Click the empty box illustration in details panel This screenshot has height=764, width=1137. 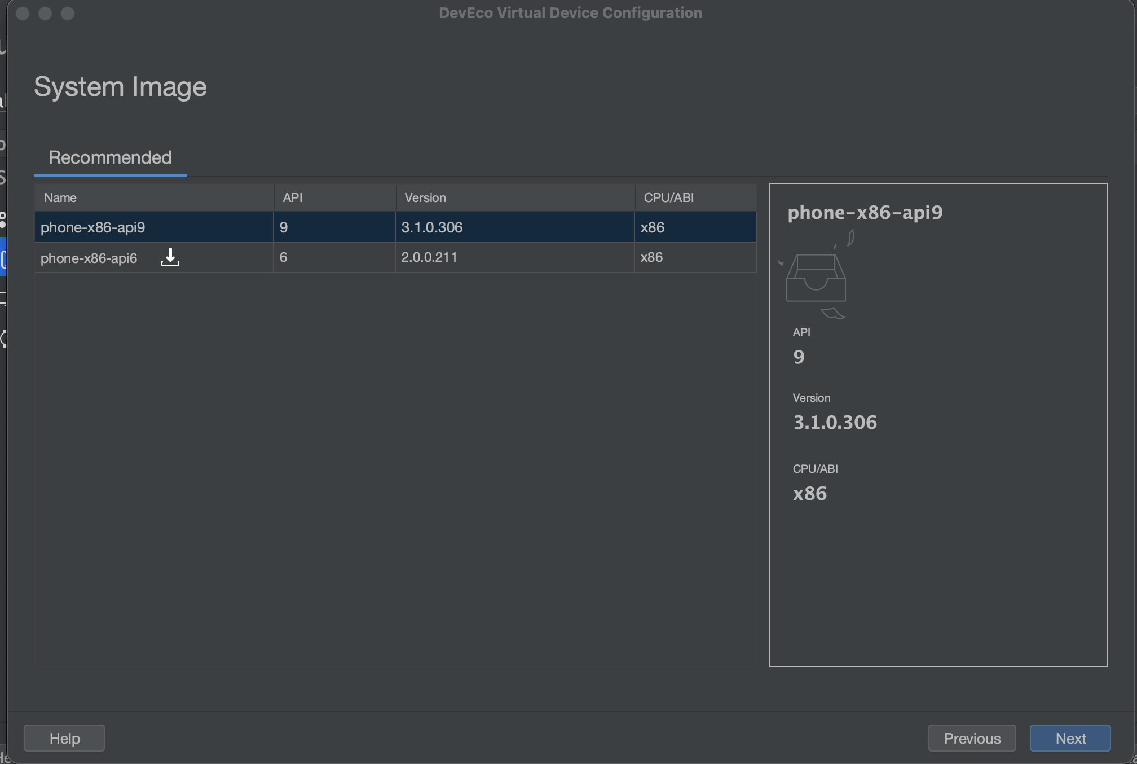pyautogui.click(x=816, y=278)
